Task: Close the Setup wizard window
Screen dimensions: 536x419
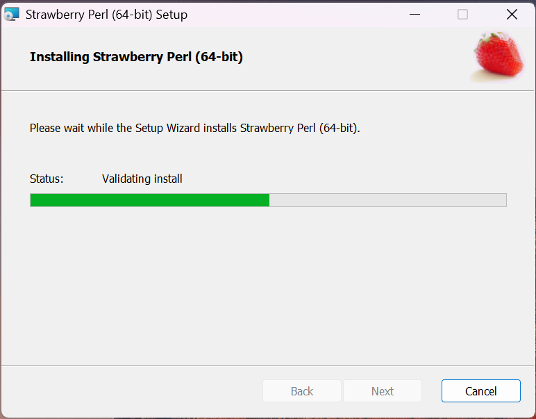Action: point(512,14)
